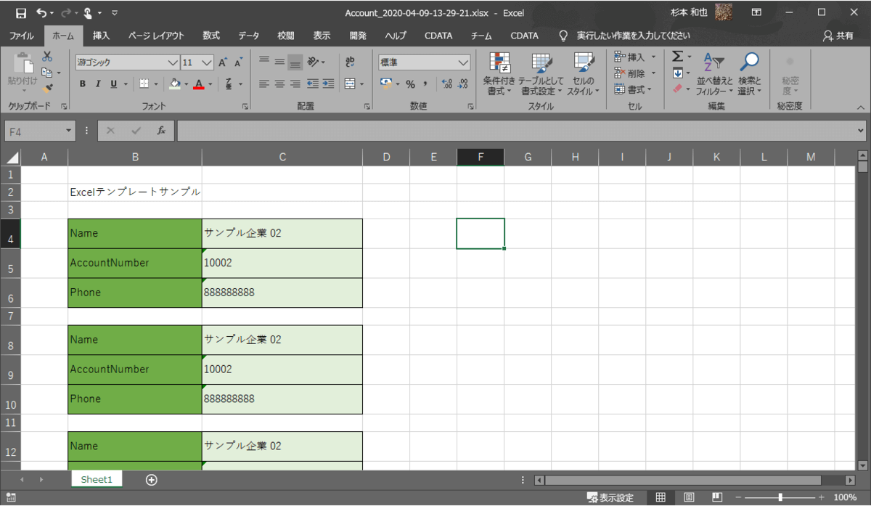Toggle align text left
Image resolution: width=871 pixels, height=506 pixels.
(264, 83)
